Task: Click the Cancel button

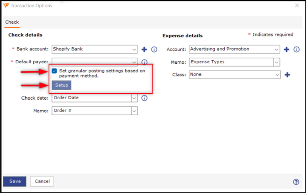Action: (x=42, y=181)
